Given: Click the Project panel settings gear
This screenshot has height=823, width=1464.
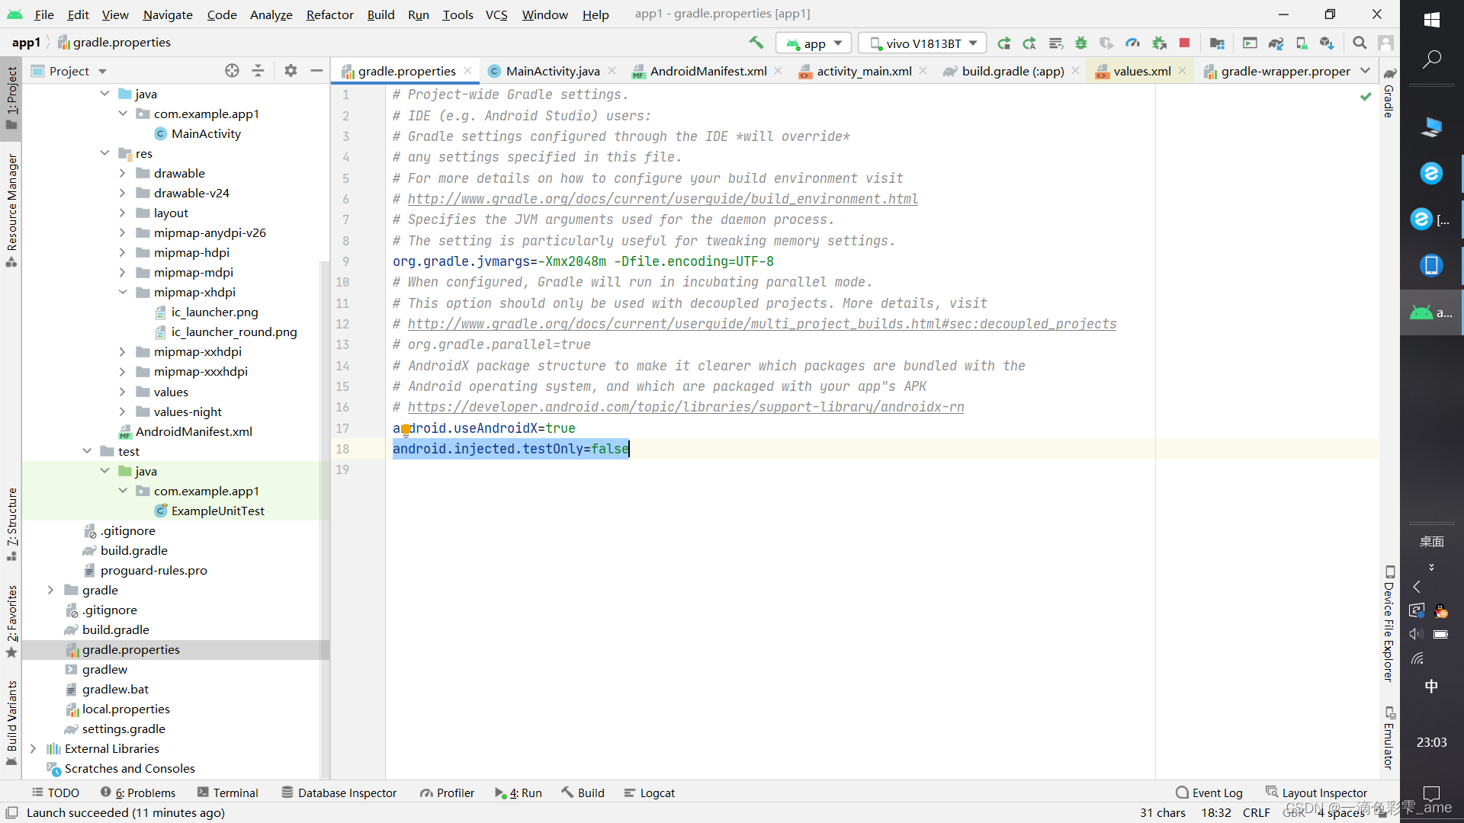Looking at the screenshot, I should click(x=291, y=71).
